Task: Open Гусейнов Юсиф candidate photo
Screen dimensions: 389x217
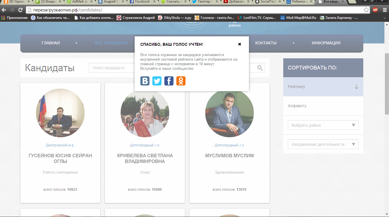Action: [x=60, y=113]
